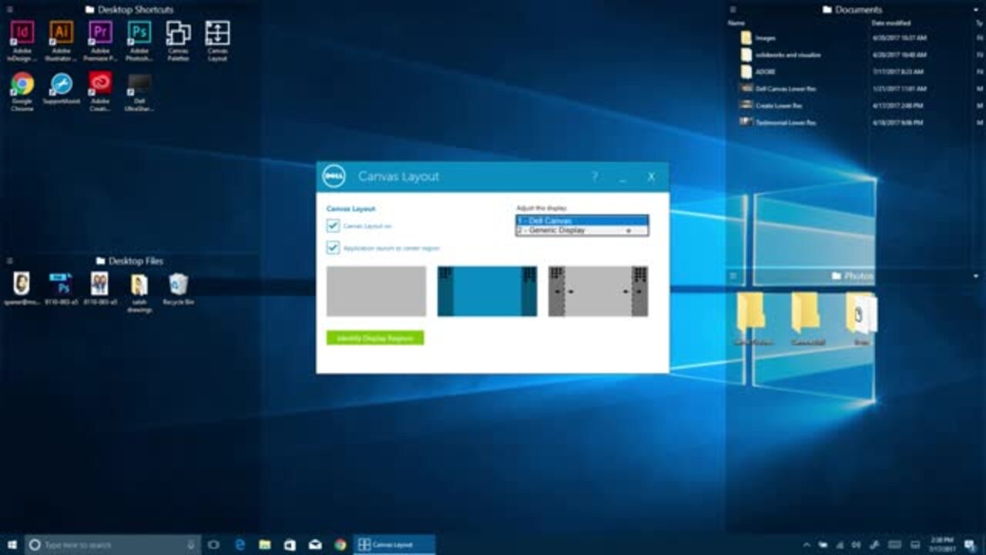Viewport: 986px width, 555px height.
Task: Select the first file in Desktop Files fence
Action: 22,289
